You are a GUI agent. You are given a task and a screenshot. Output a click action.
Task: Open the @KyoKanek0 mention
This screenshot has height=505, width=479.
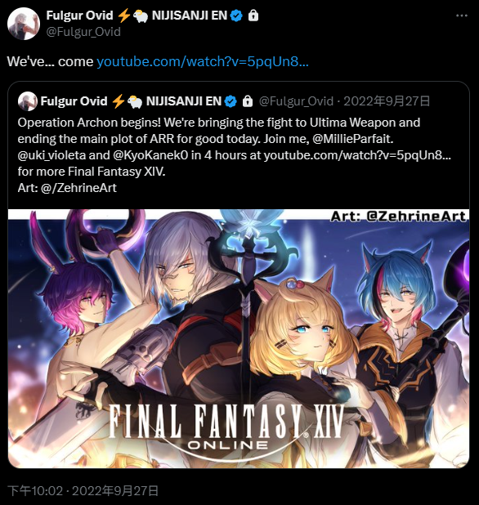150,155
